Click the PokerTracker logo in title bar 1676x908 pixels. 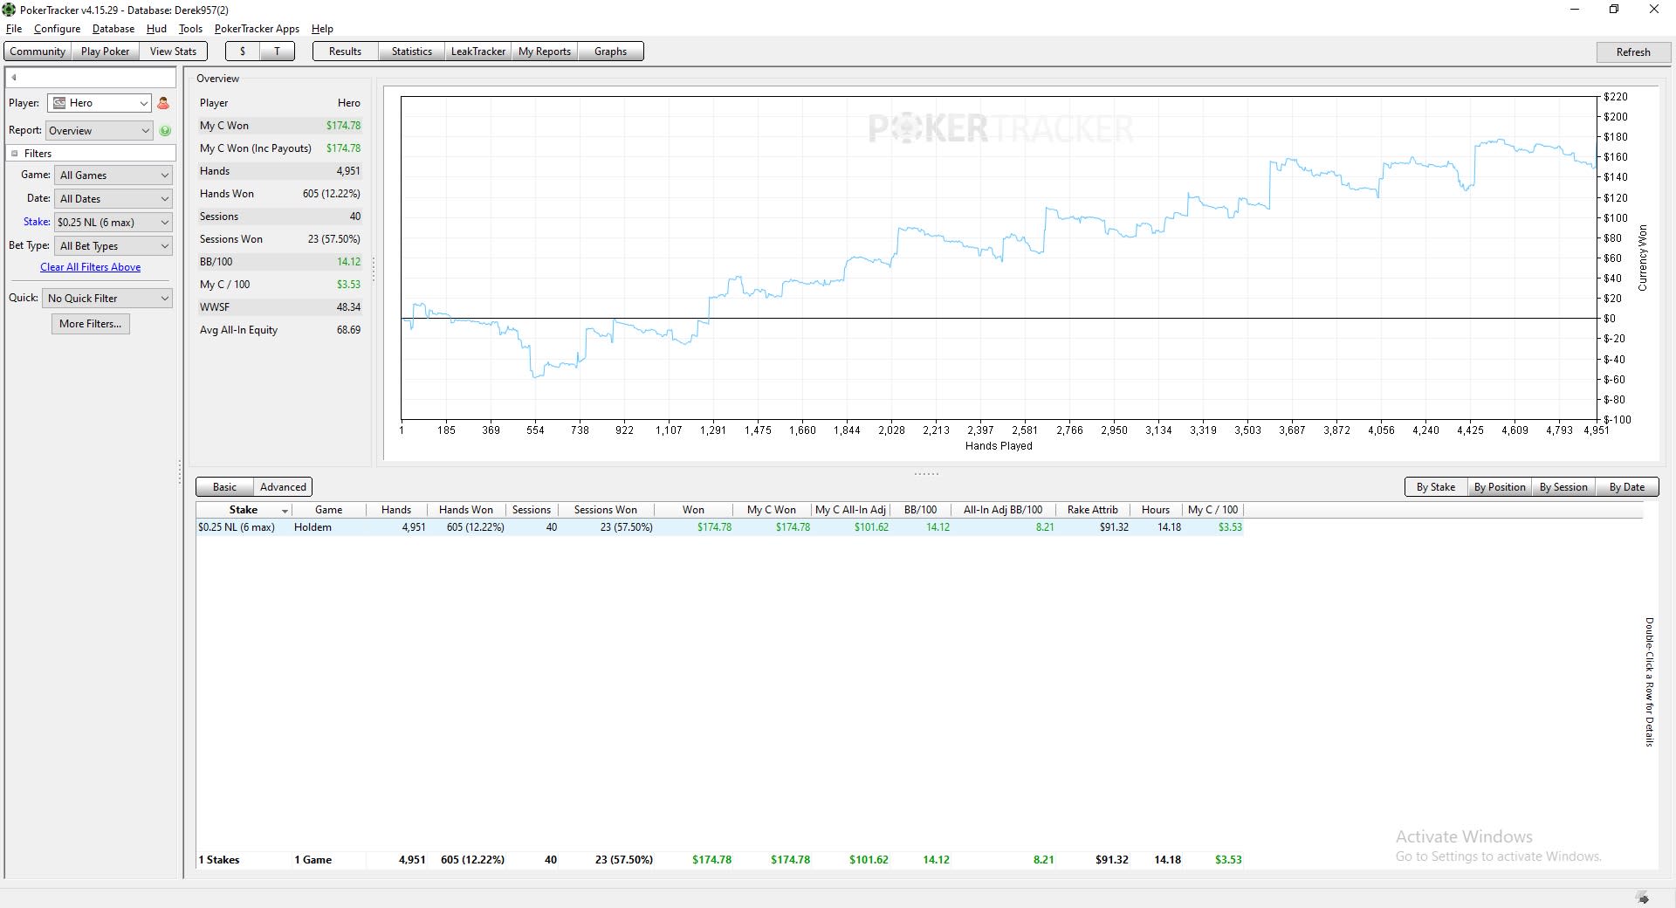pyautogui.click(x=9, y=10)
